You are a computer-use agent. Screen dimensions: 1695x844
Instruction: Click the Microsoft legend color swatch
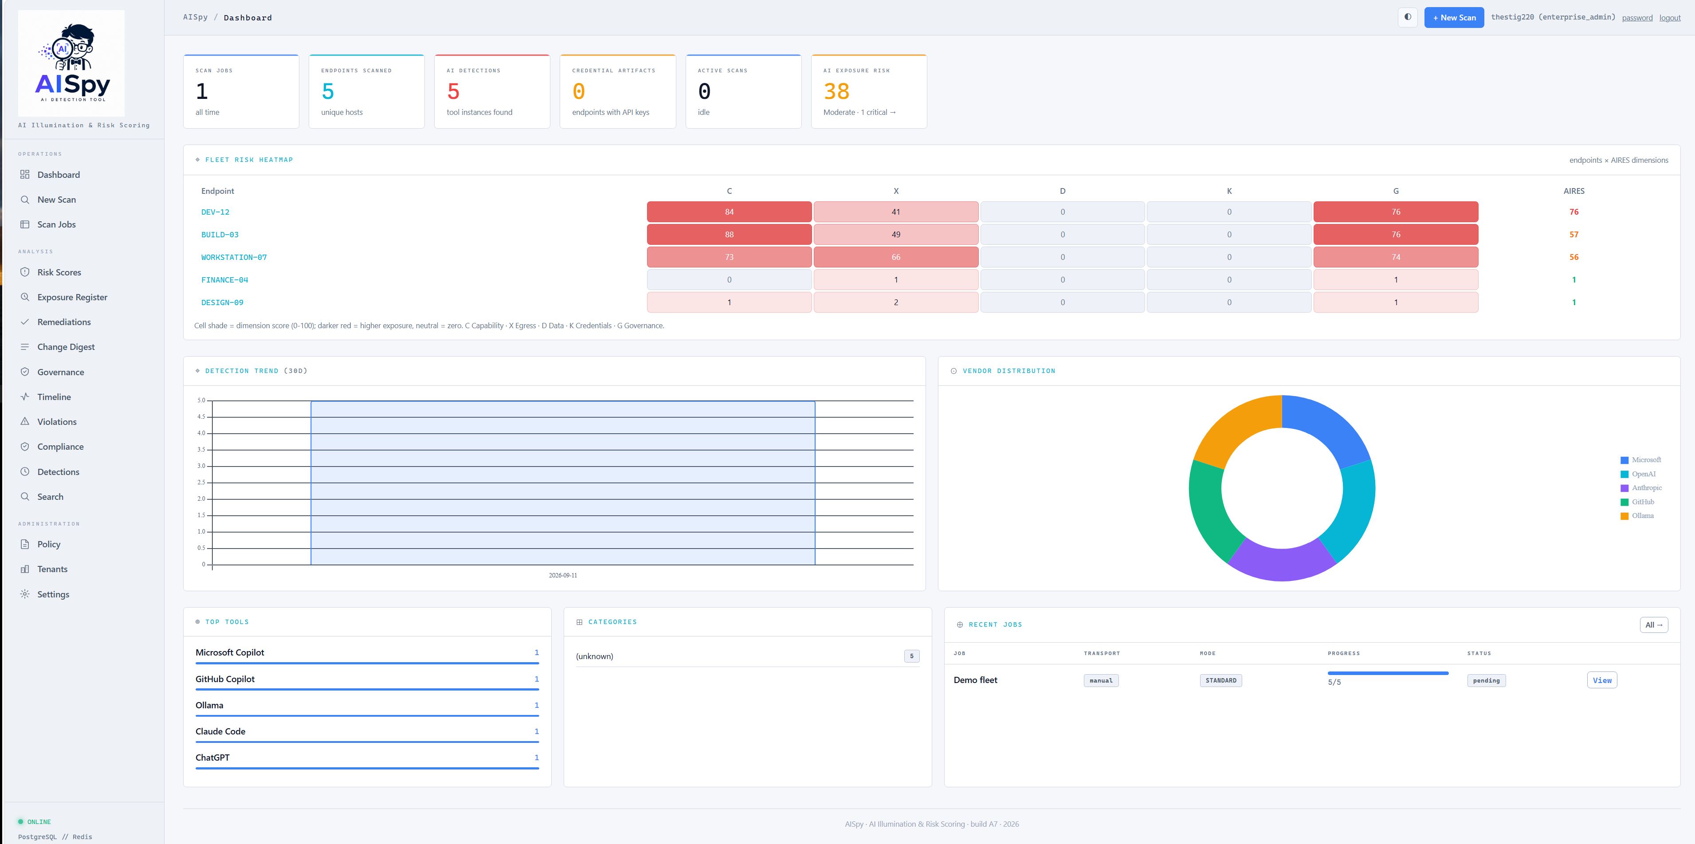pos(1624,460)
